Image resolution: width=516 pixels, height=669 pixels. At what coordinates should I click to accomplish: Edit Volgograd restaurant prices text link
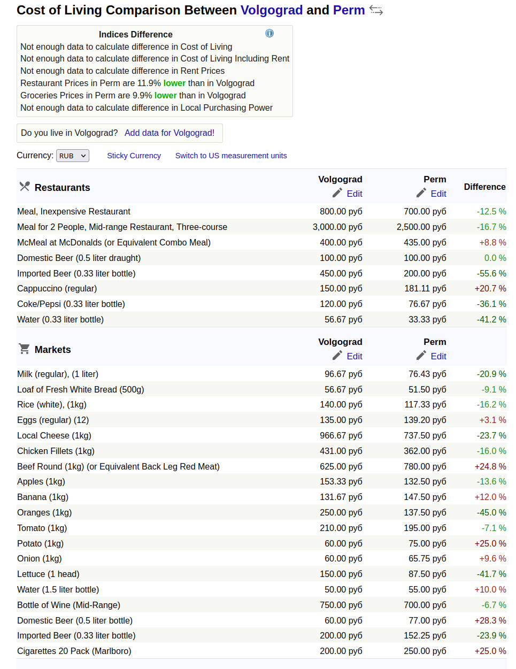(x=354, y=194)
